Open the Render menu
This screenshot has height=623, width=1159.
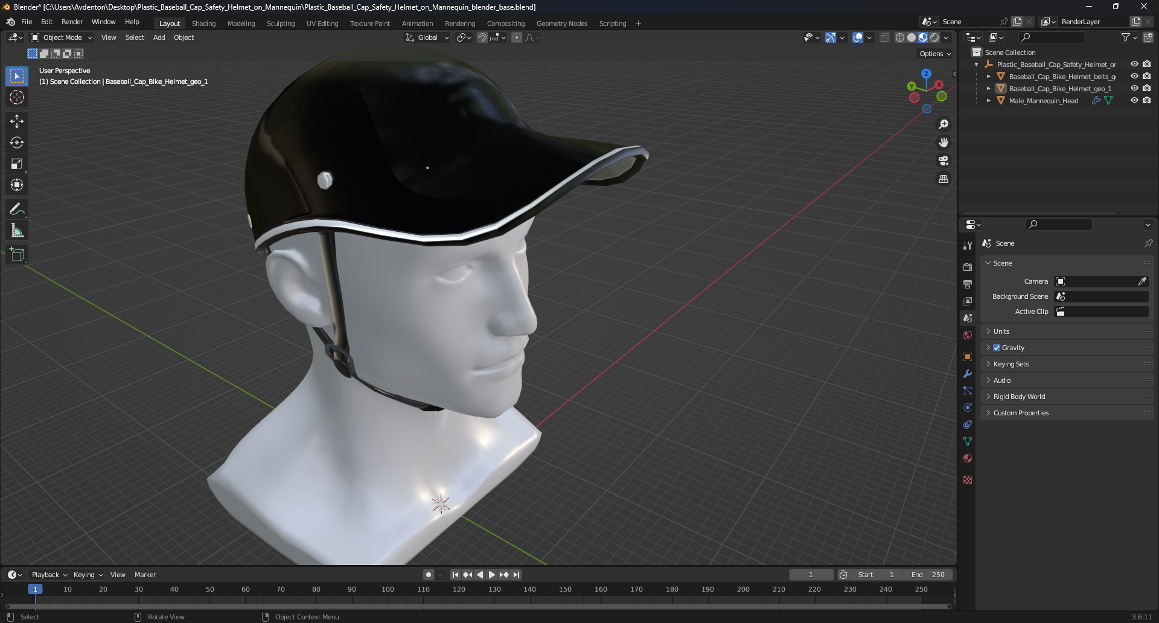tap(72, 22)
